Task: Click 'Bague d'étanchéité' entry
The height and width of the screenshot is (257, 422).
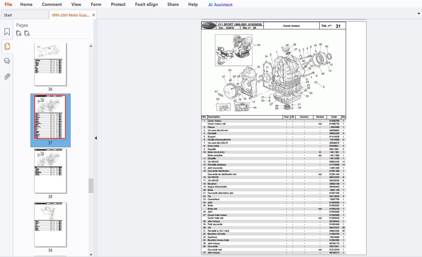Action: [x=217, y=187]
